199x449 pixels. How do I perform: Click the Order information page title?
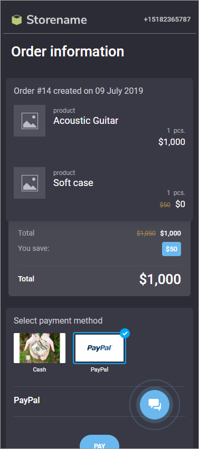pyautogui.click(x=68, y=52)
